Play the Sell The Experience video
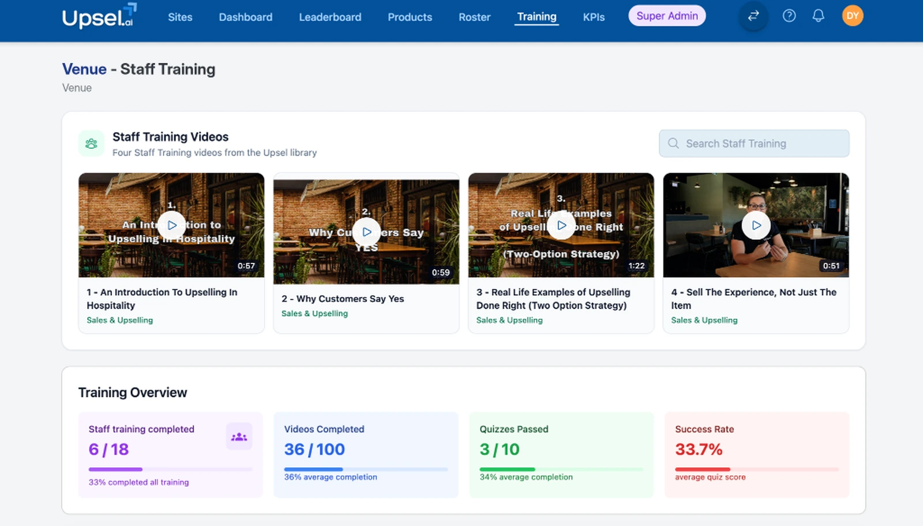923x526 pixels. [756, 226]
